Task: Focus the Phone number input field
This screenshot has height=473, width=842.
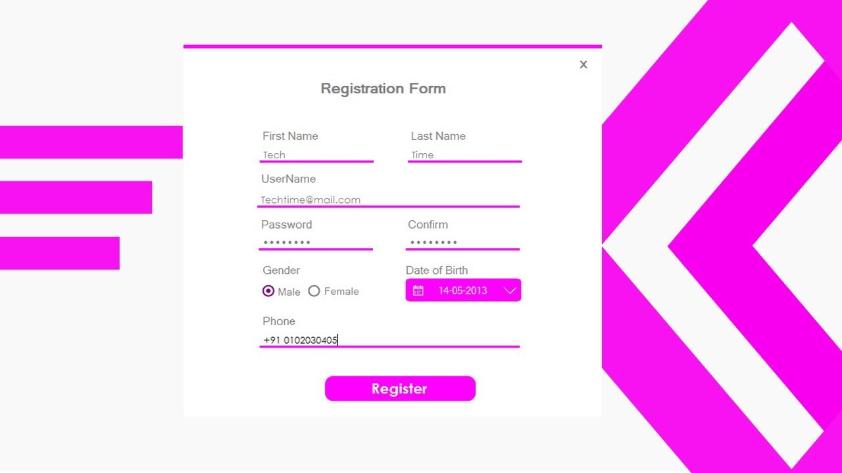Action: pyautogui.click(x=389, y=340)
